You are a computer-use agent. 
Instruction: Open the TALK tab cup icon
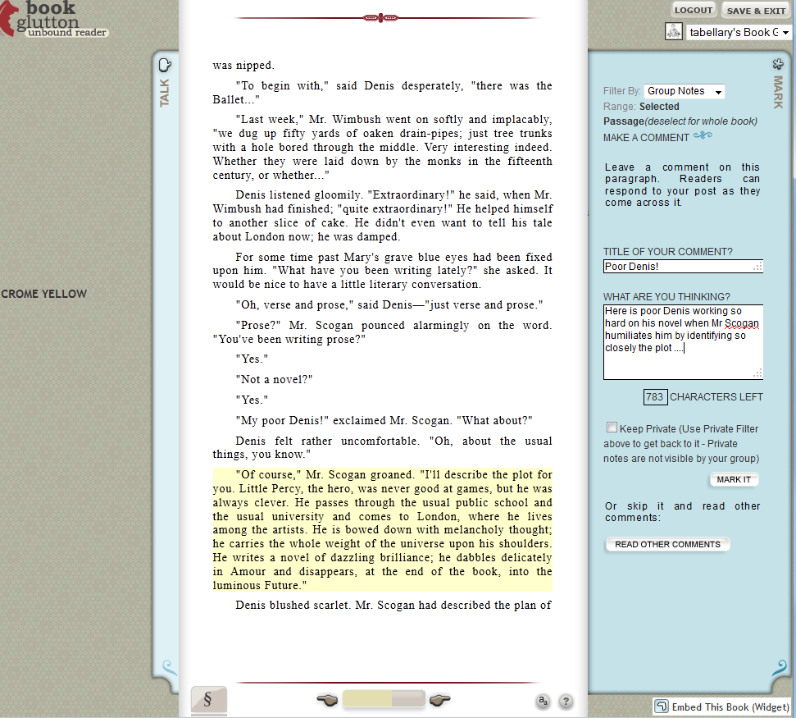coord(165,65)
